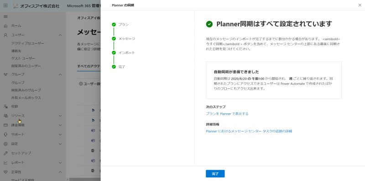Select the すべてのアクティブ tab behind panel

tap(89, 66)
